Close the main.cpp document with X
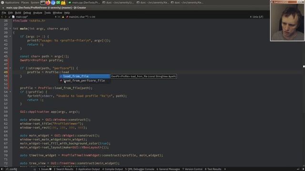This screenshot has width=305, height=171. click(59, 17)
